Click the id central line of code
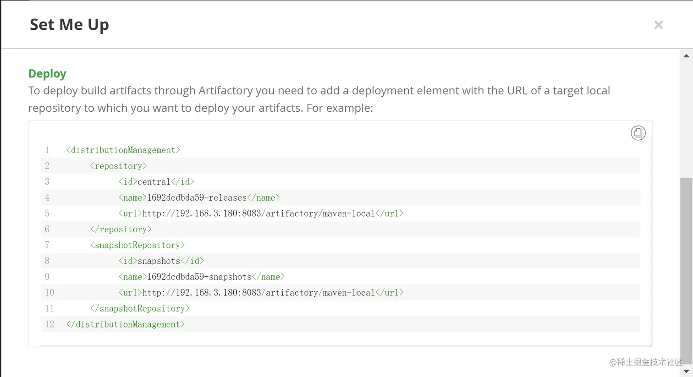The width and height of the screenshot is (693, 377). [x=156, y=182]
